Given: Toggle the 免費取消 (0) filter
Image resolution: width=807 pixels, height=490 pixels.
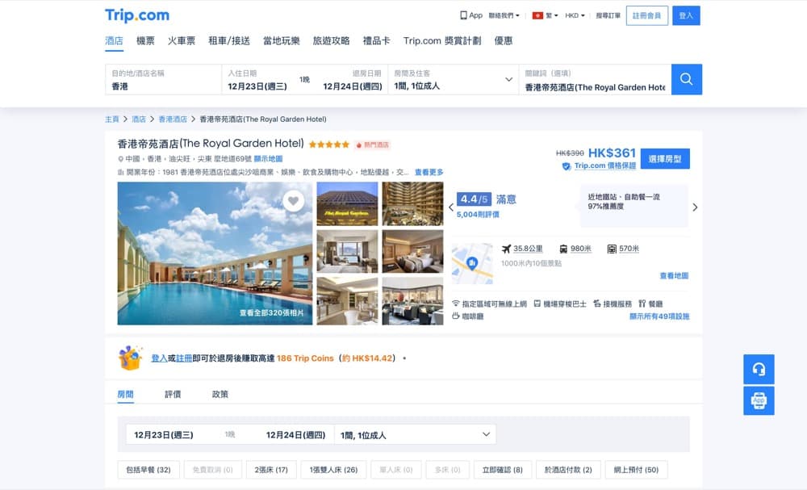Looking at the screenshot, I should pyautogui.click(x=212, y=469).
